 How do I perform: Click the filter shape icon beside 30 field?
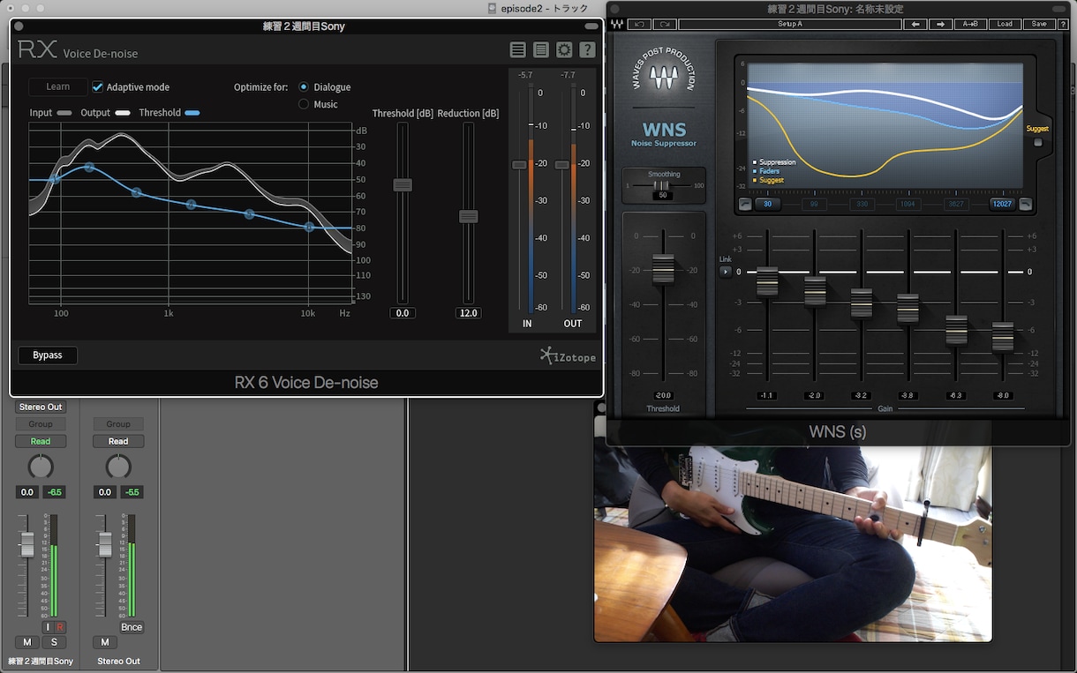(x=744, y=204)
